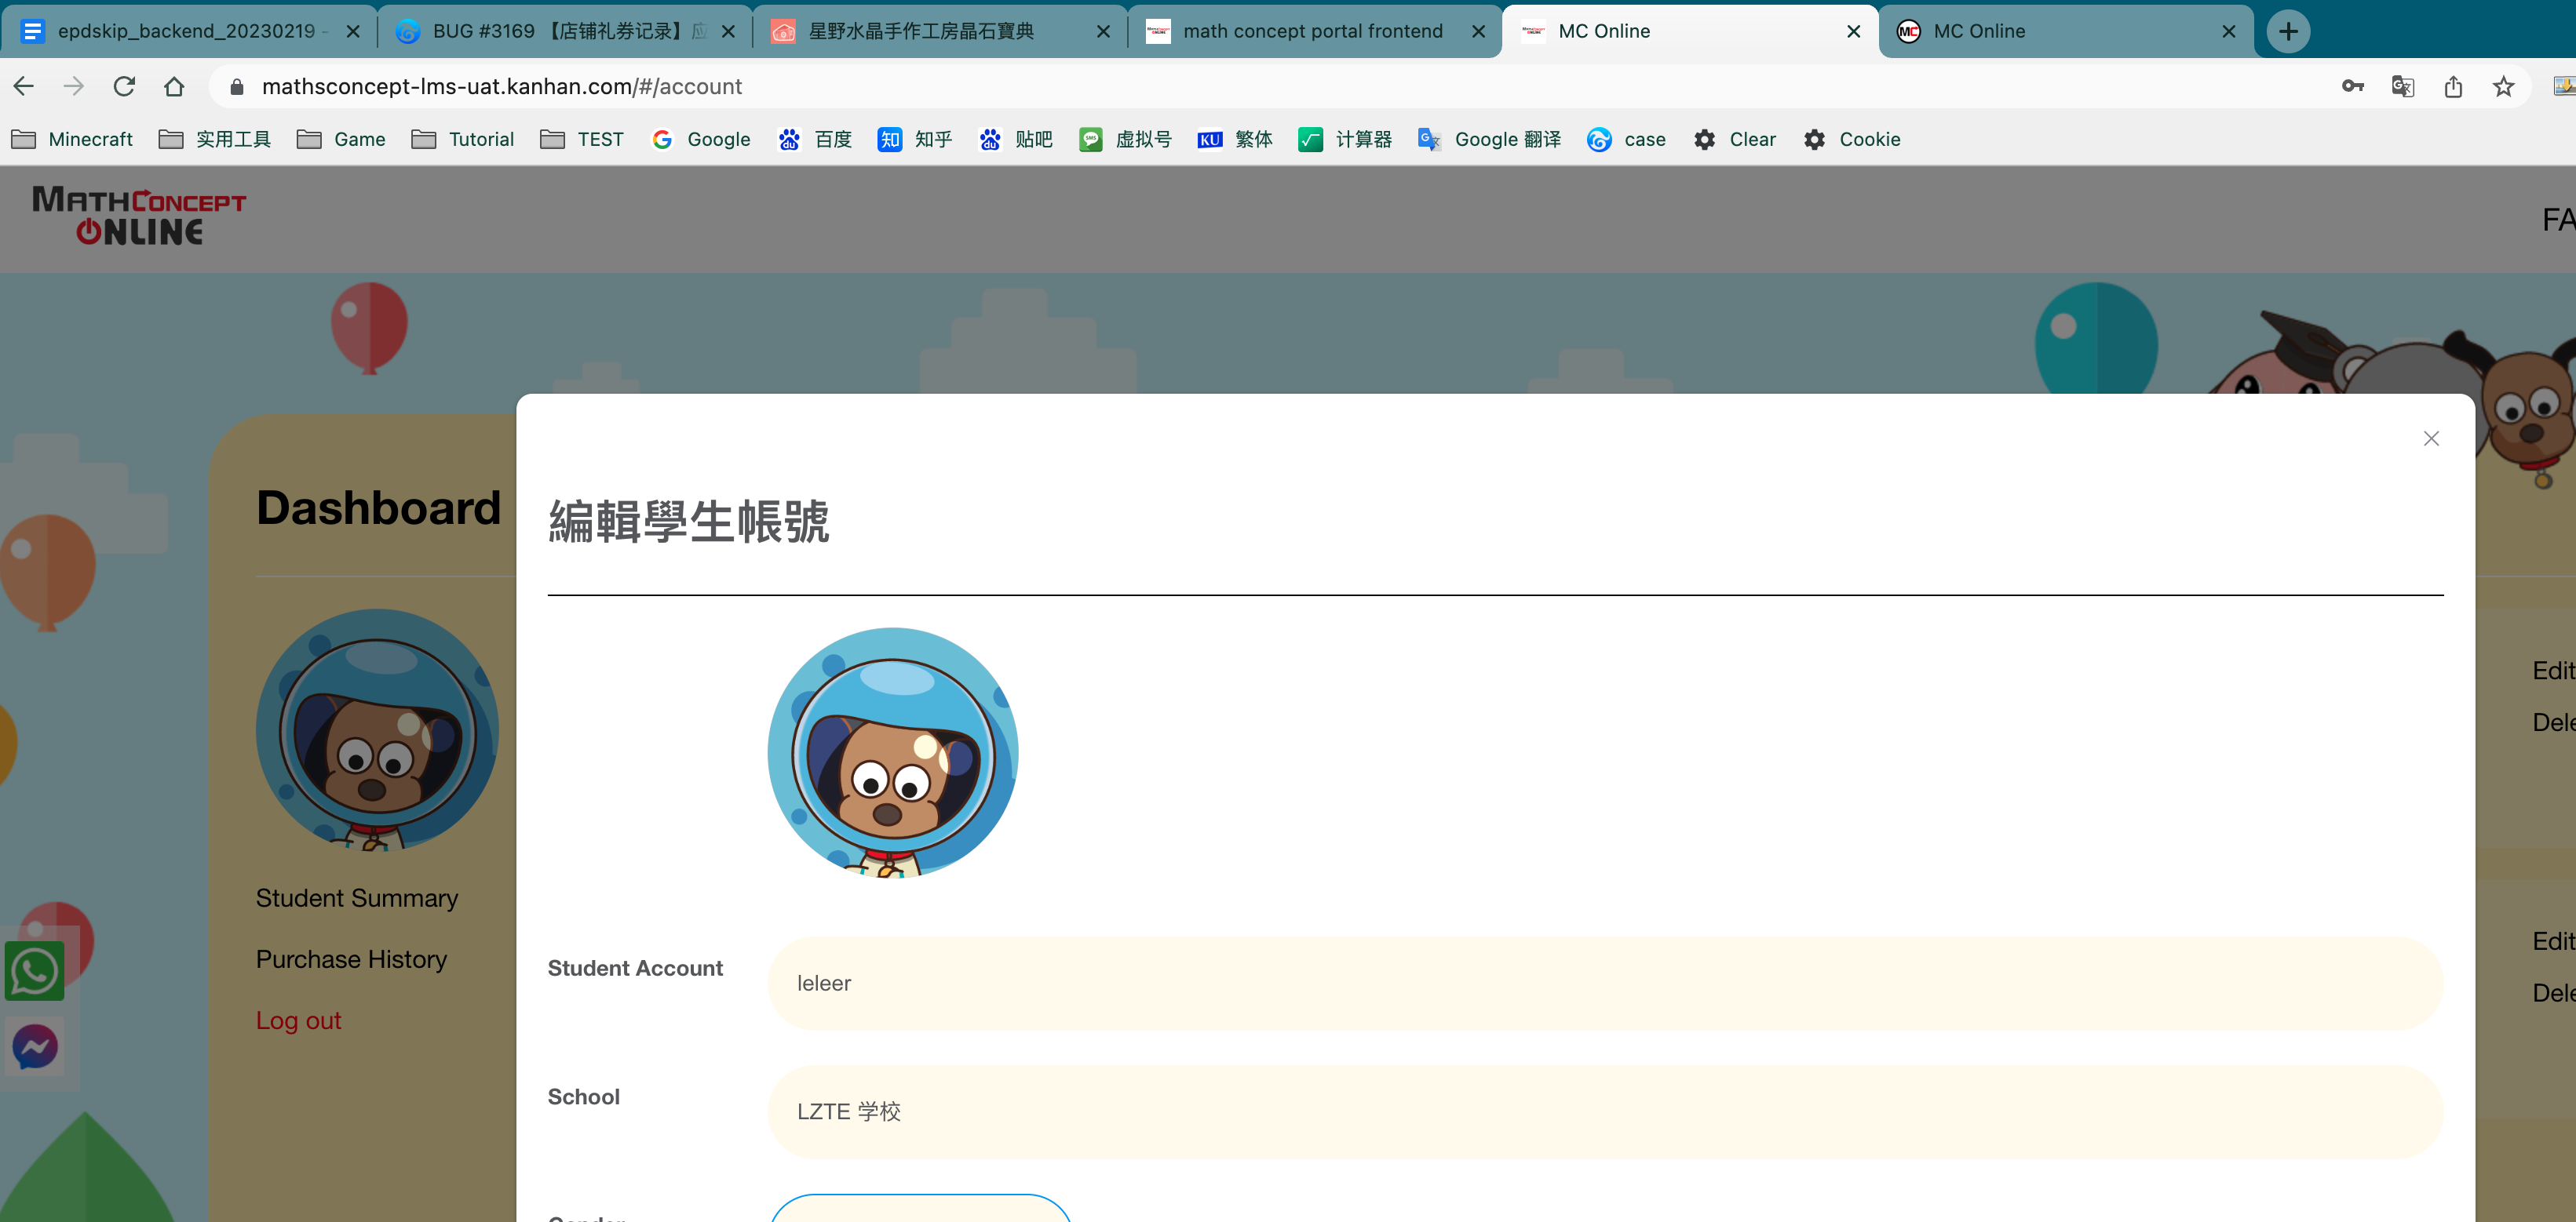2576x1222 pixels.
Task: Open the 繁体 bookmark
Action: click(1235, 139)
